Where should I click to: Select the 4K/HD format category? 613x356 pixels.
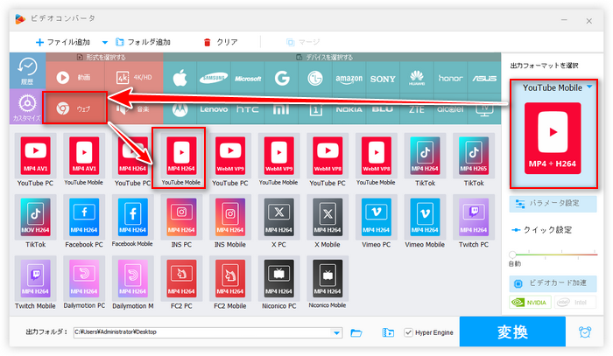tap(134, 77)
